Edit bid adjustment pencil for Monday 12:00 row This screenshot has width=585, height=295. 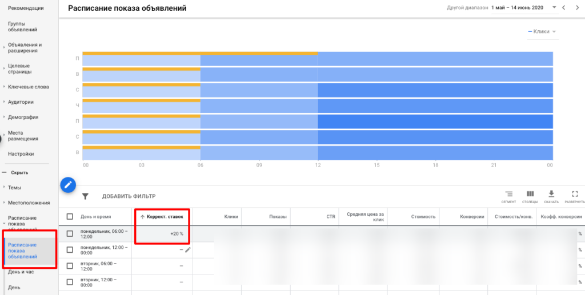(187, 249)
